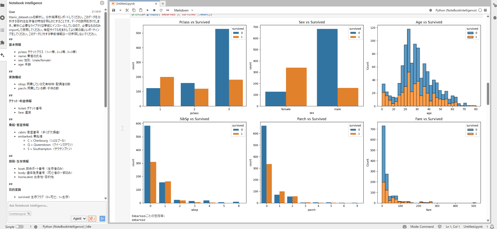Toggle Simple interface mode switch
This screenshot has width=497, height=229.
click(20, 227)
